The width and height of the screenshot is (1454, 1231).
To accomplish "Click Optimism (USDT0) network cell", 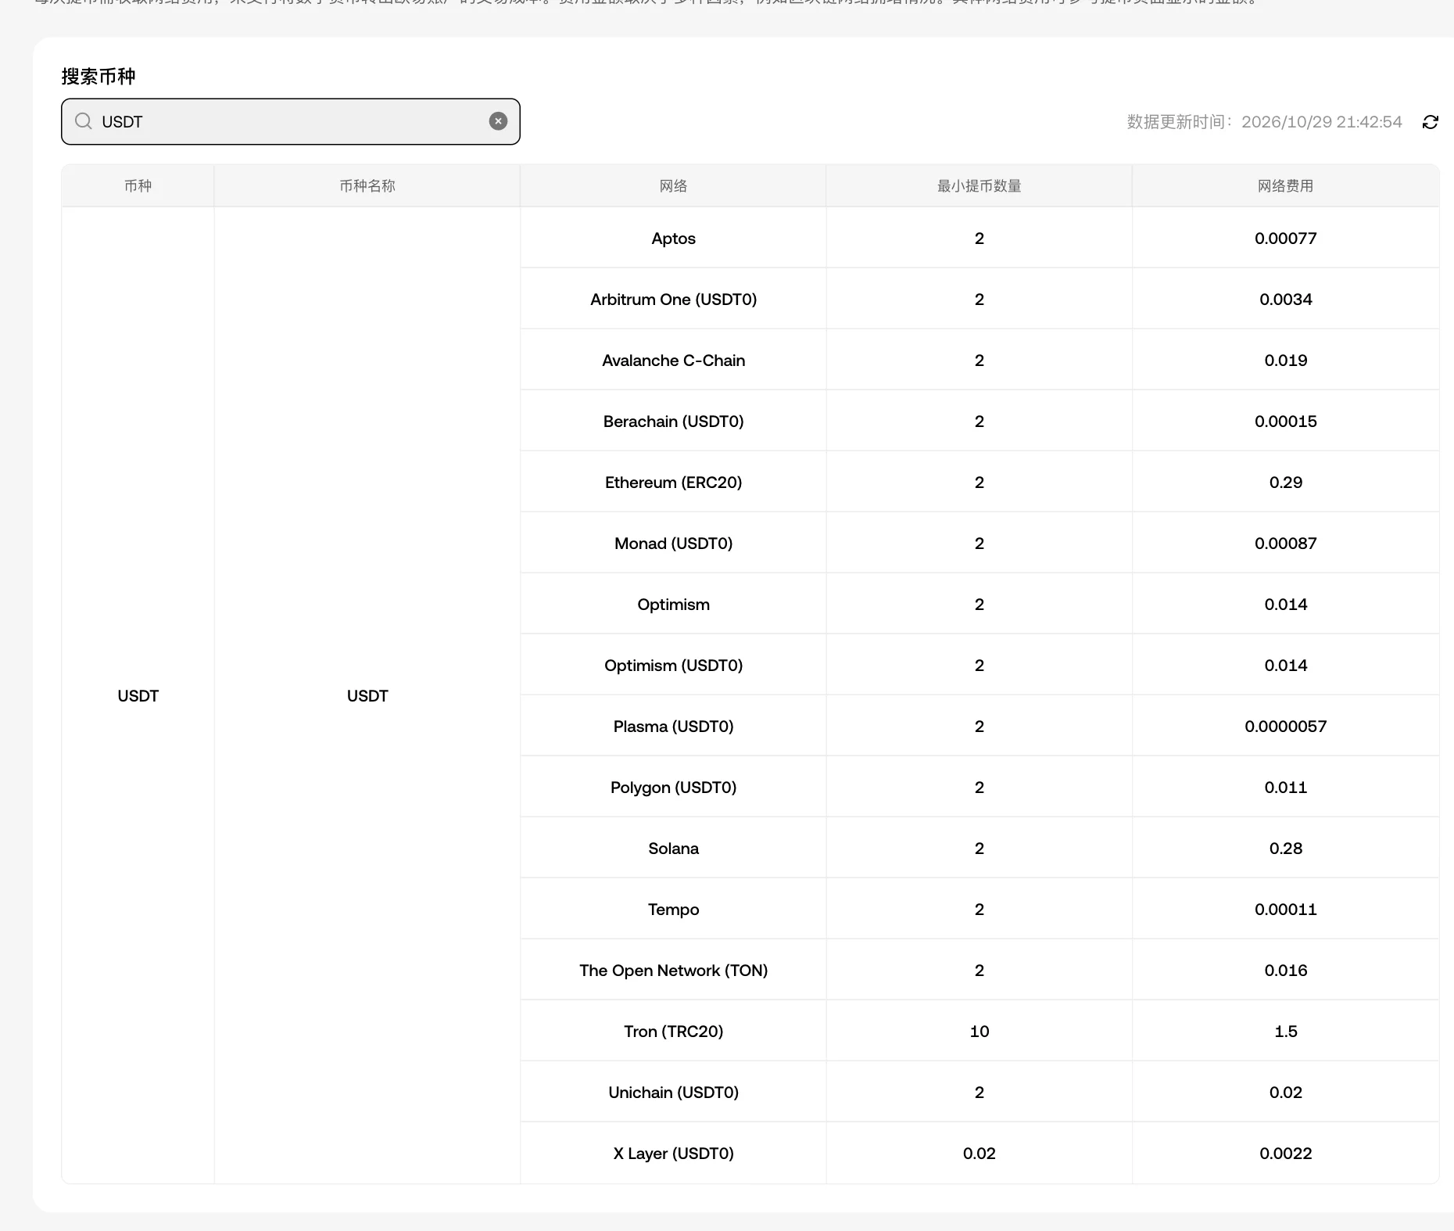I will tap(673, 666).
